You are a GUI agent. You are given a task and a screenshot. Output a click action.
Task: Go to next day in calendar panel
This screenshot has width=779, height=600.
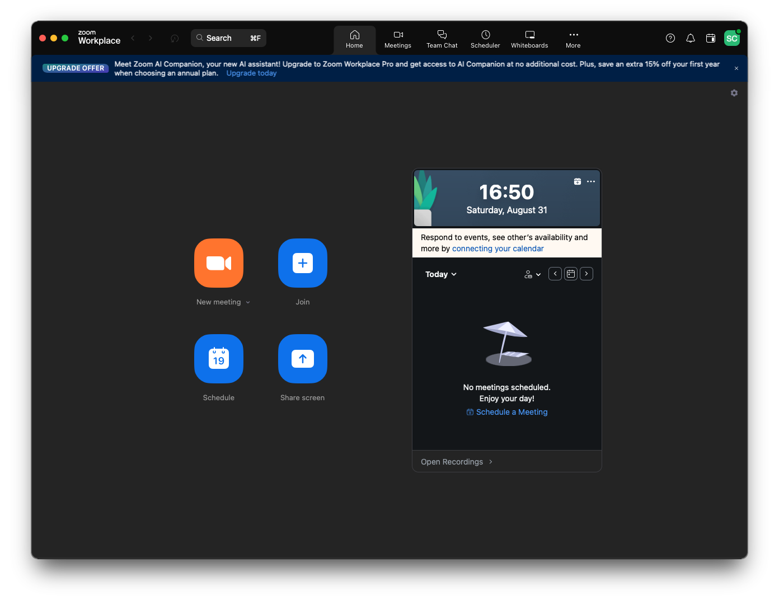point(586,274)
